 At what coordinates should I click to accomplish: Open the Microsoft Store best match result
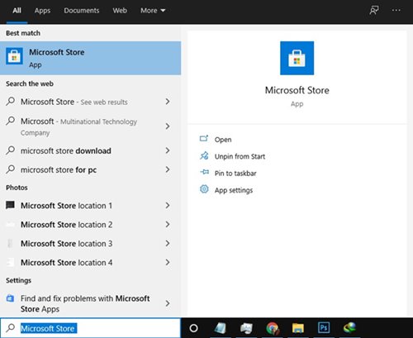coord(90,58)
